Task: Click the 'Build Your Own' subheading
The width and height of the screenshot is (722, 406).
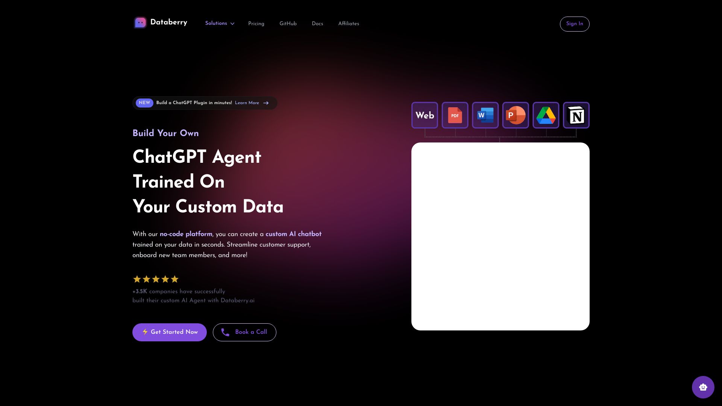Action: 165,133
